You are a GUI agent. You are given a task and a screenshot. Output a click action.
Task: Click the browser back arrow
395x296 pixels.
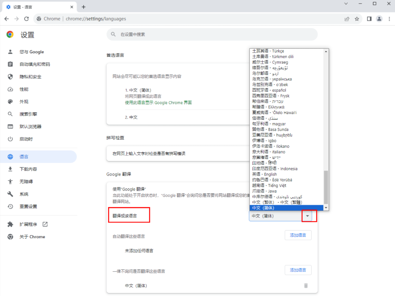tap(7, 19)
